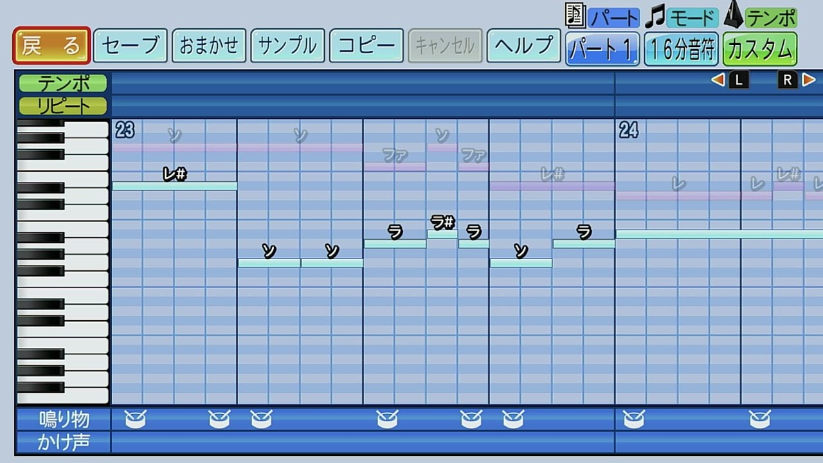
Task: Click the first ghost ファ note
Action: (395, 167)
